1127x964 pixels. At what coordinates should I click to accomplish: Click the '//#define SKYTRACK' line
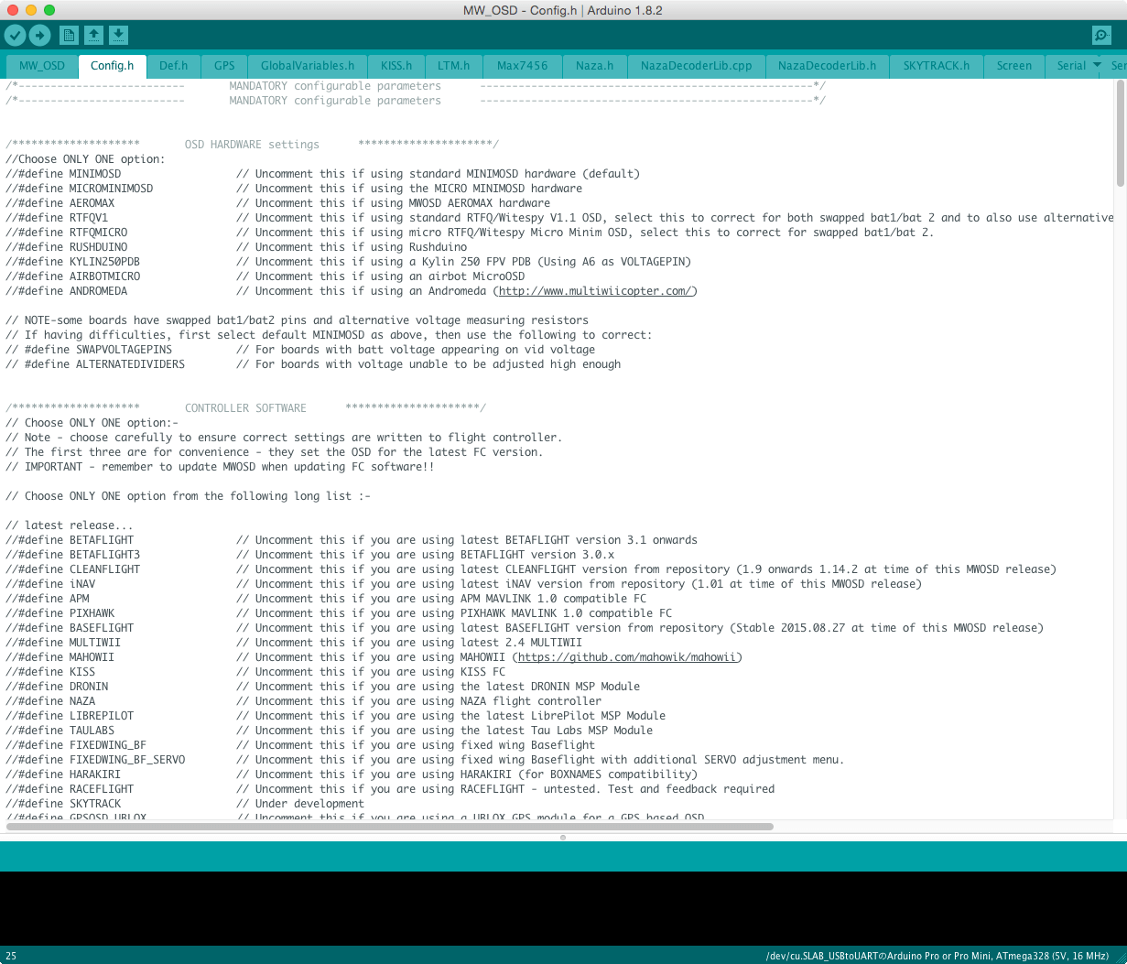pyautogui.click(x=185, y=804)
